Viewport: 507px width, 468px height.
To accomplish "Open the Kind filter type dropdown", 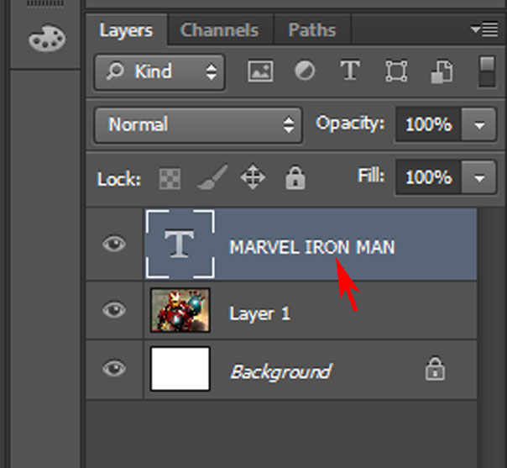I will click(159, 72).
